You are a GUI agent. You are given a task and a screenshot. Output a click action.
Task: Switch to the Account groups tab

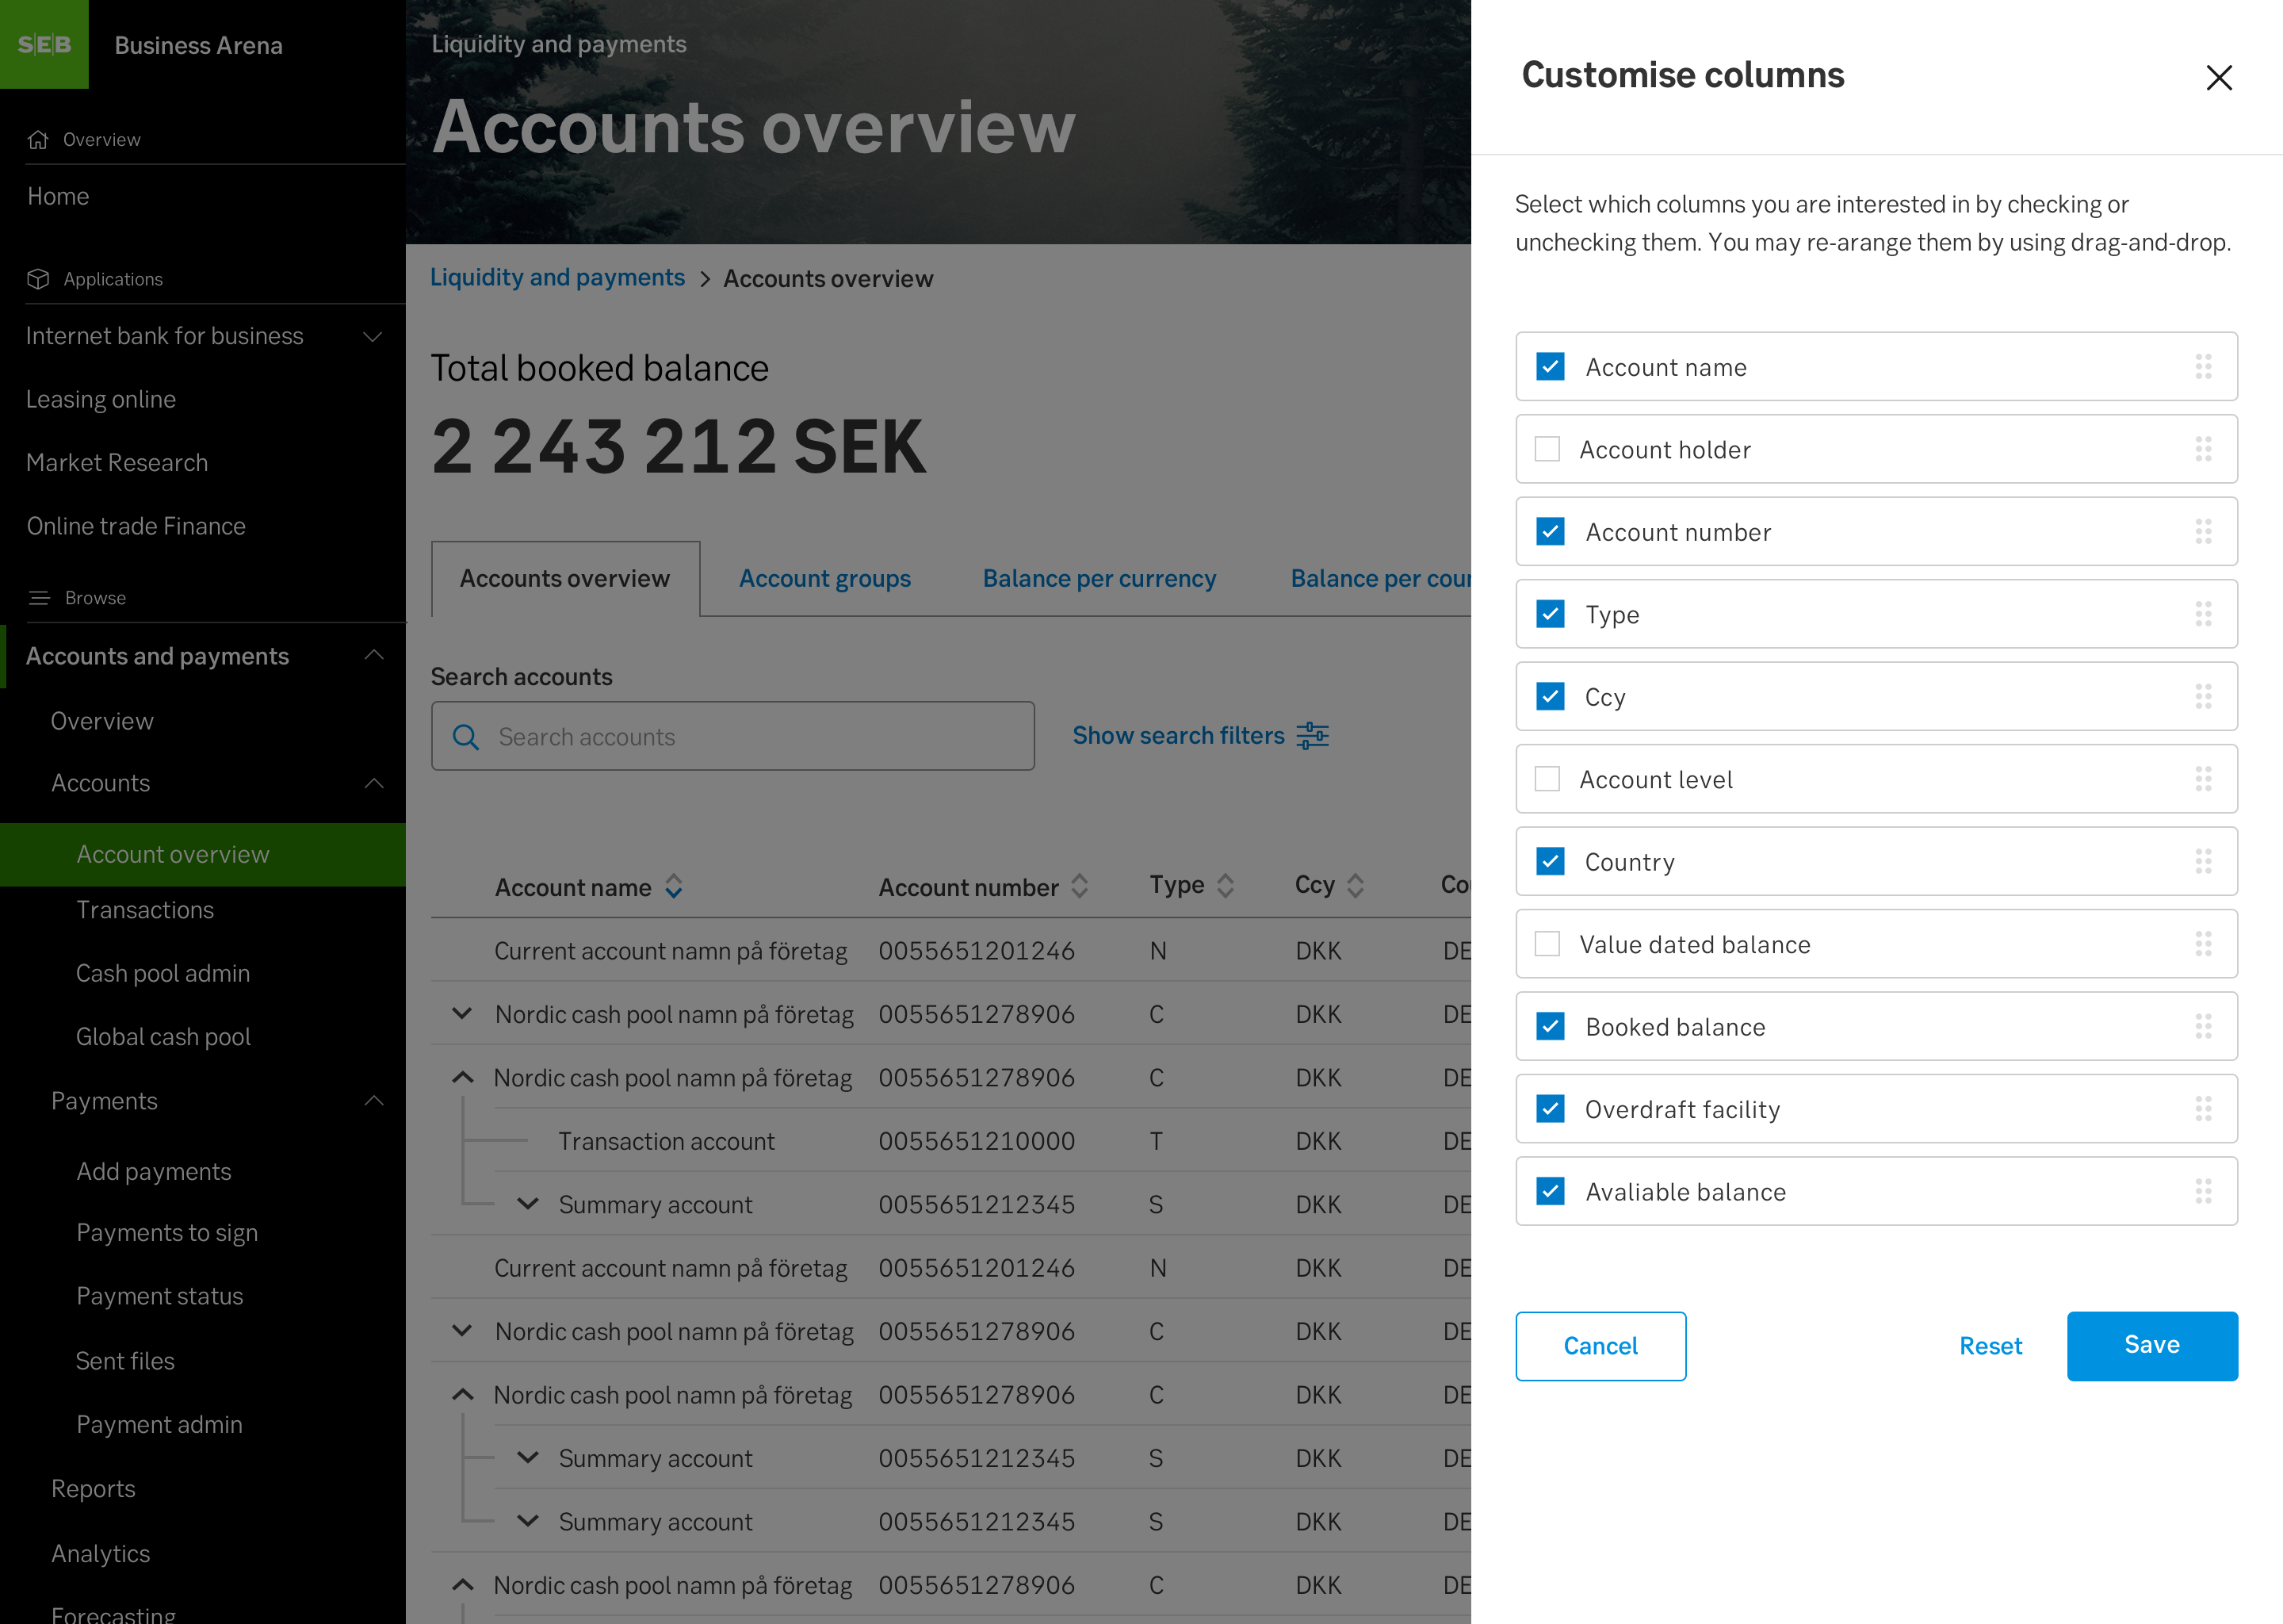coord(824,578)
